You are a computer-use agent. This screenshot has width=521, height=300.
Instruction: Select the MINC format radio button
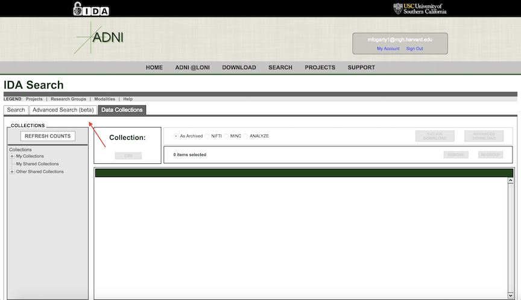pyautogui.click(x=227, y=136)
